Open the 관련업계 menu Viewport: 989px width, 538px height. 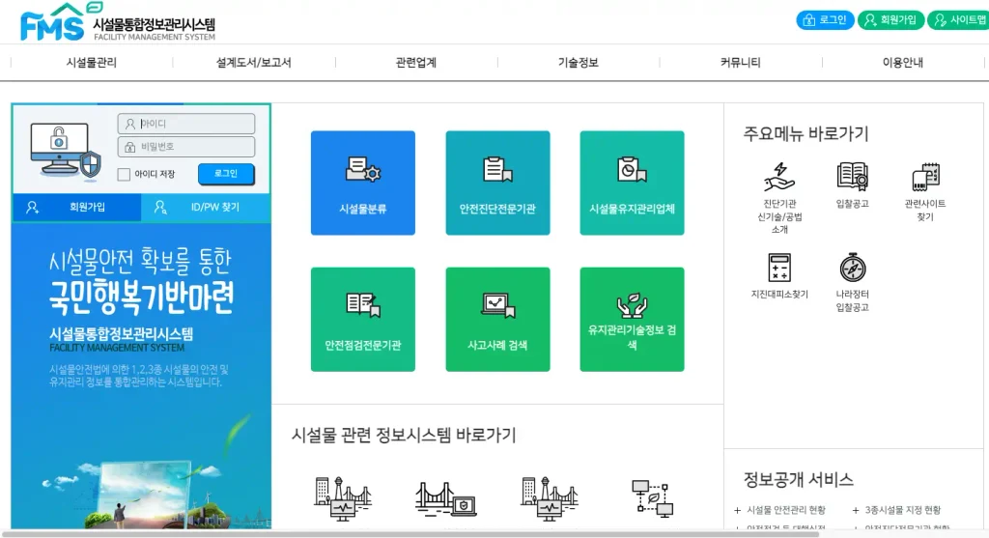[415, 63]
